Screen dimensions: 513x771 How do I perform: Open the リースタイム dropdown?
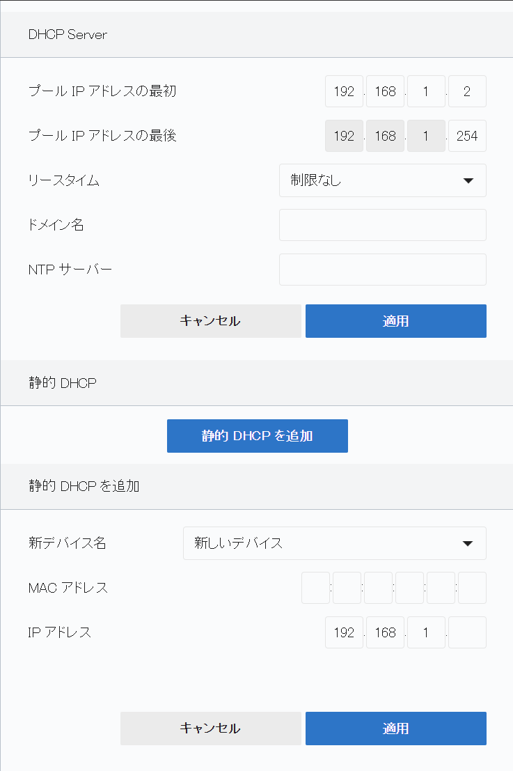pyautogui.click(x=382, y=181)
